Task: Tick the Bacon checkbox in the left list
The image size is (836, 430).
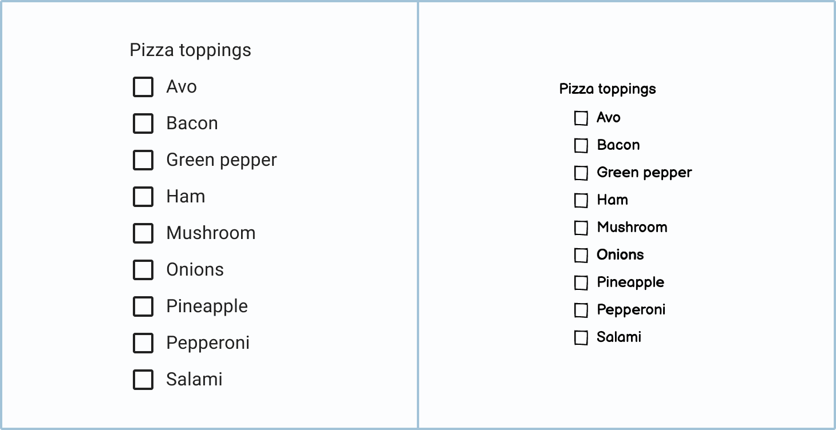Action: click(143, 124)
